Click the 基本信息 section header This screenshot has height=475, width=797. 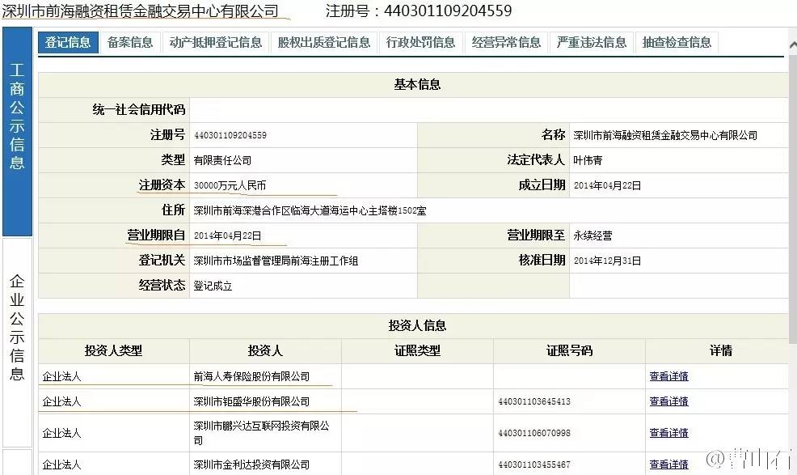[x=417, y=84]
